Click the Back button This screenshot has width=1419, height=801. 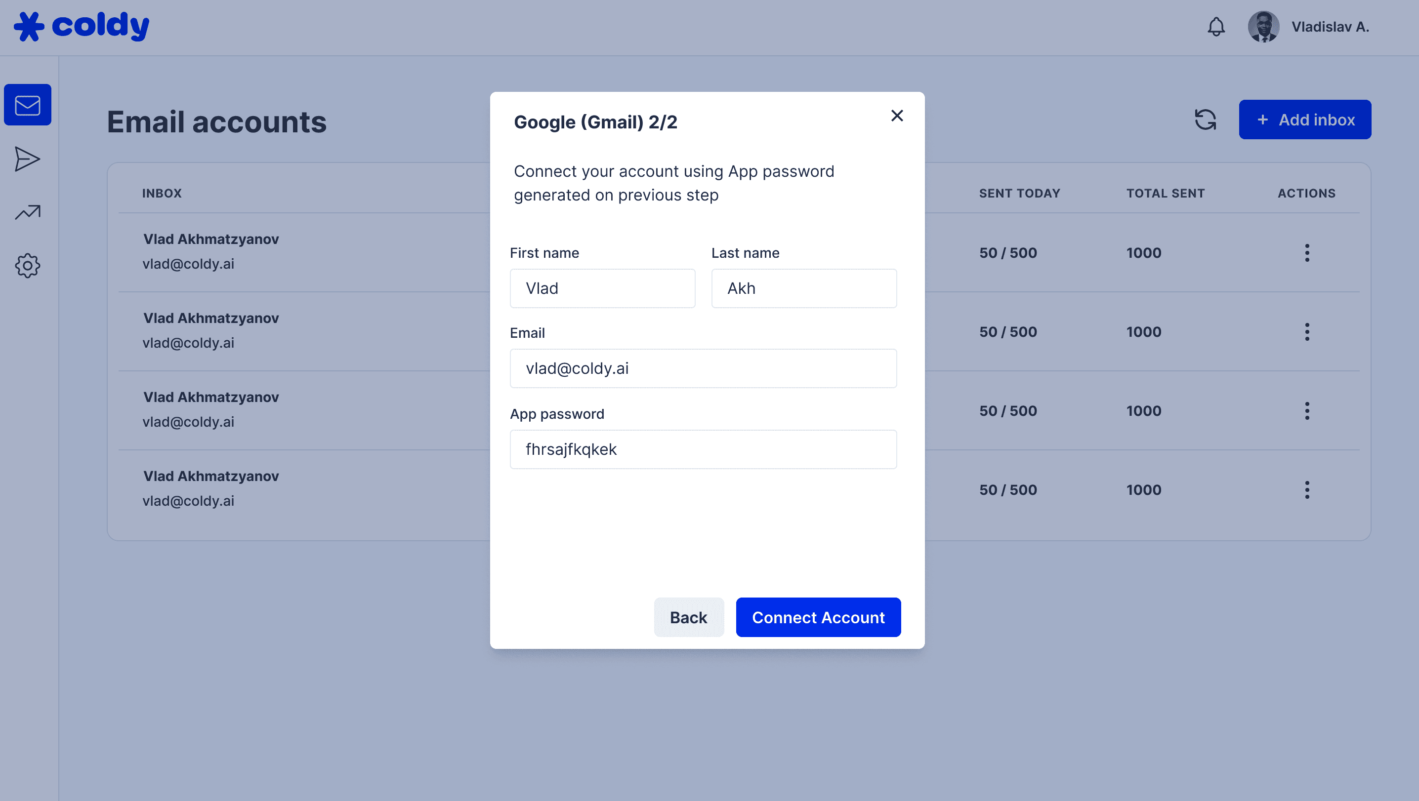click(x=688, y=617)
